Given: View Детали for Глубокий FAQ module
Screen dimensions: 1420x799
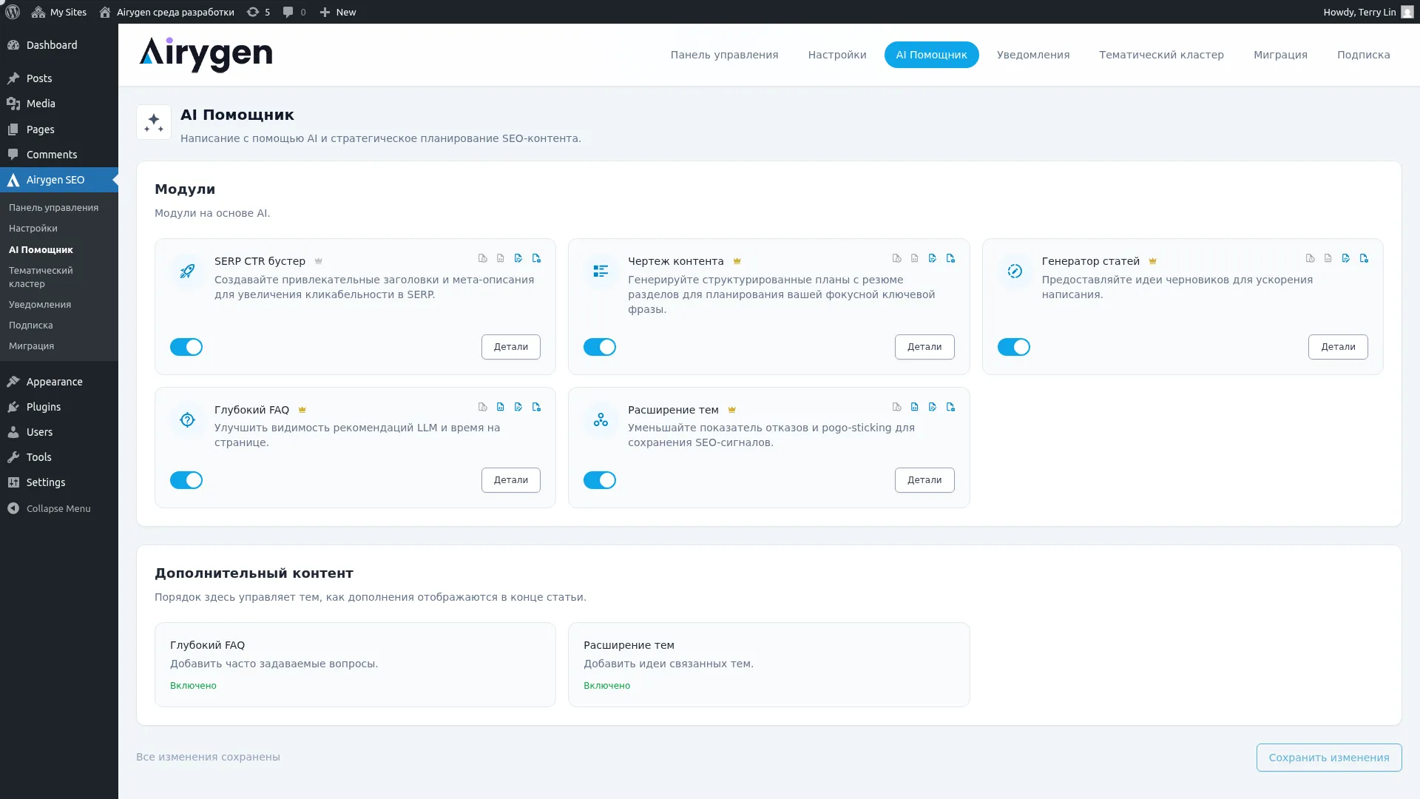Looking at the screenshot, I should click(x=511, y=480).
